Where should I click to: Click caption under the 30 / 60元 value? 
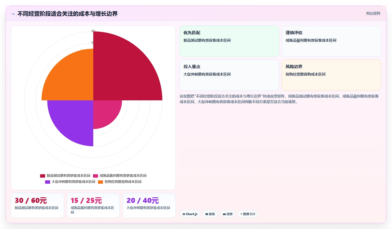[36, 208]
